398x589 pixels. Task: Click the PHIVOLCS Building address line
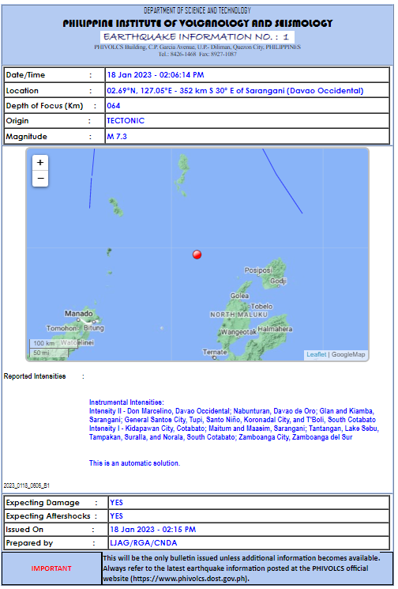[197, 47]
